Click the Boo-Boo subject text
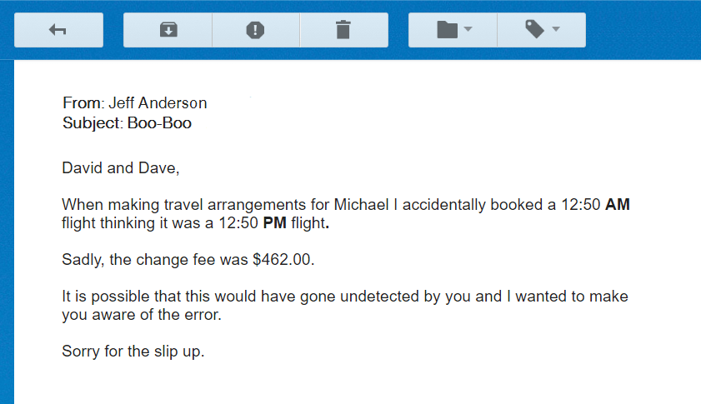701x404 pixels. pos(159,123)
